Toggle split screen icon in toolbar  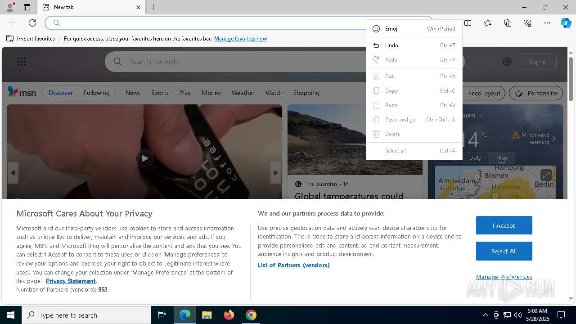click(468, 23)
